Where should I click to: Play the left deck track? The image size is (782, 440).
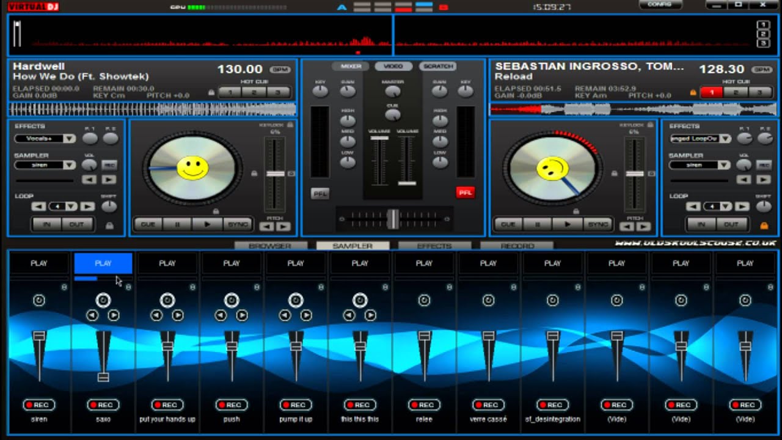(x=208, y=224)
